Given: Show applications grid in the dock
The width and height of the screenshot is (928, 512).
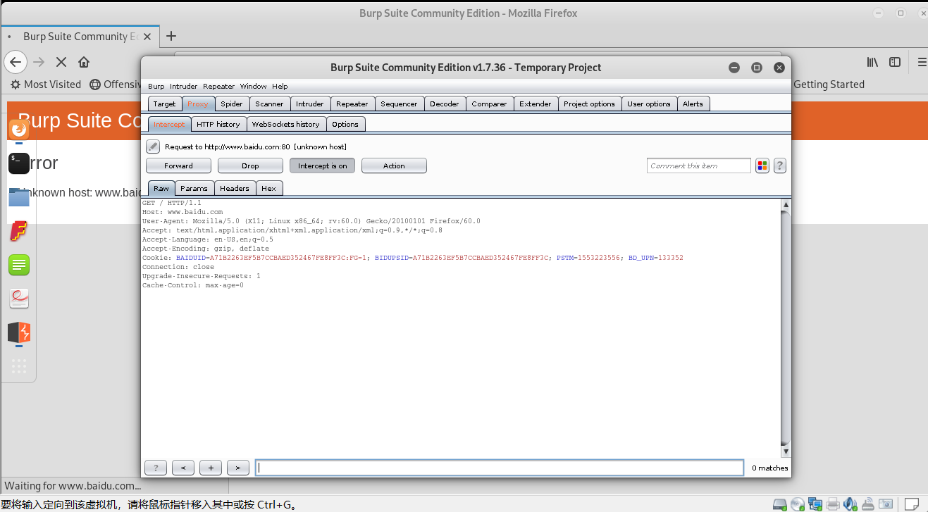Looking at the screenshot, I should click(19, 366).
